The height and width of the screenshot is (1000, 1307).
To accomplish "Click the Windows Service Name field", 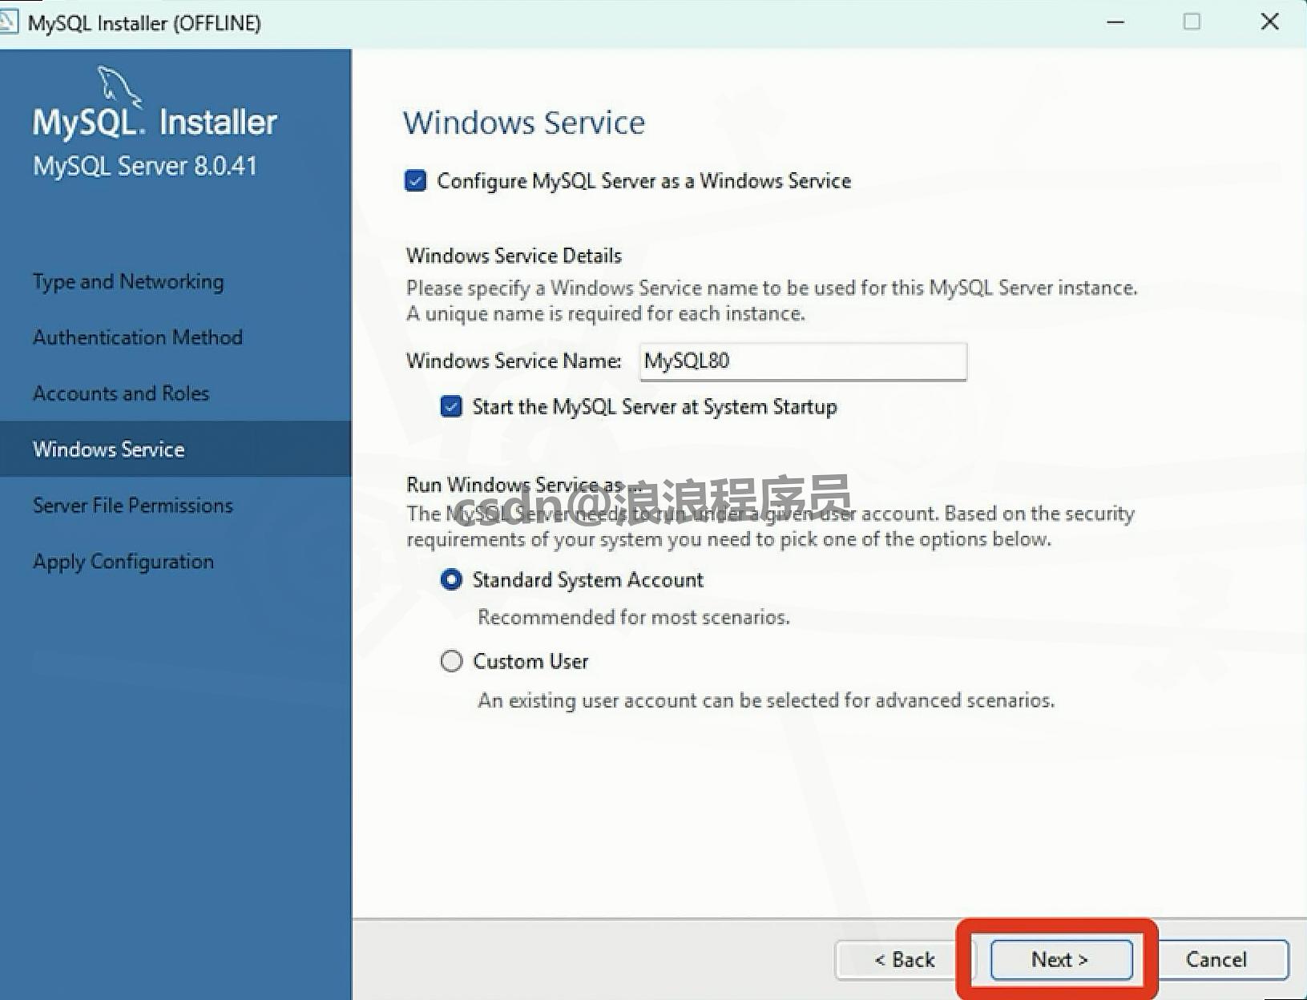I will (803, 361).
